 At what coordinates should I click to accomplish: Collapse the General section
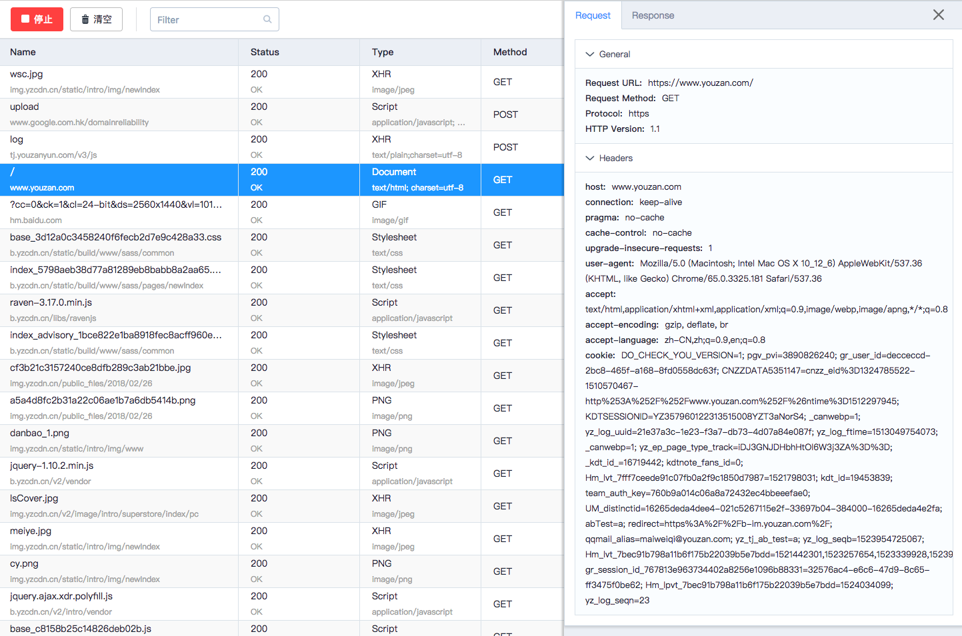(x=590, y=54)
